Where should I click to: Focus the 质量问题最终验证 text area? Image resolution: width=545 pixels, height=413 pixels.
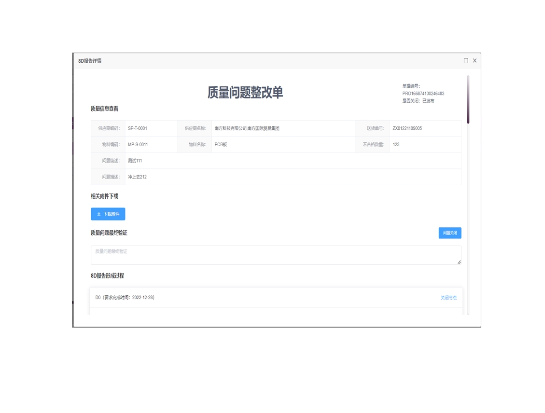pos(276,255)
